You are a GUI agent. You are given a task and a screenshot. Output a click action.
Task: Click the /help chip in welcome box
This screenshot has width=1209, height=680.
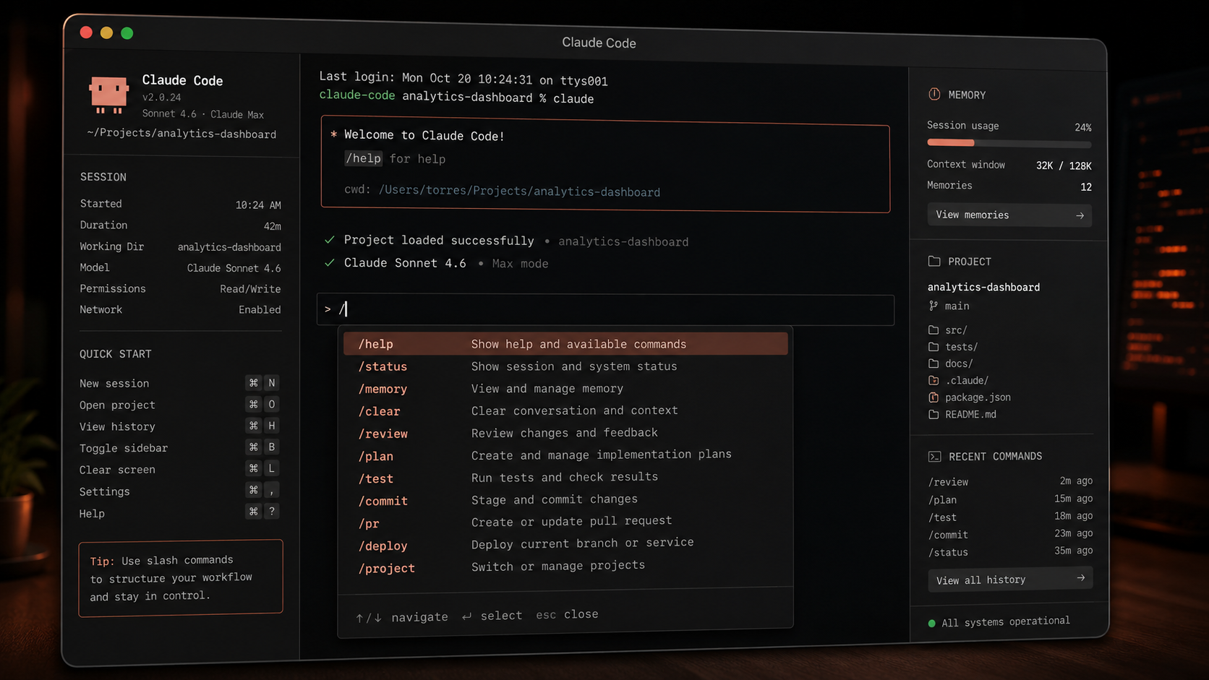(x=363, y=158)
